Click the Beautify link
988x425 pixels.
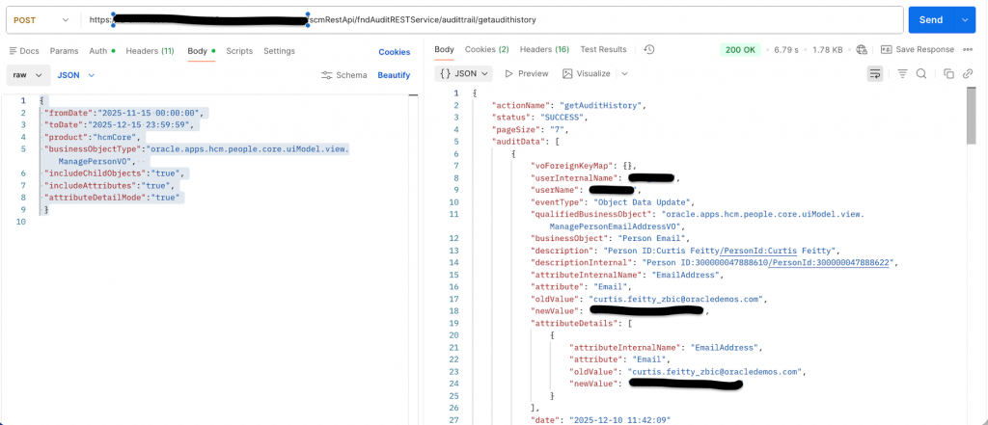(394, 74)
